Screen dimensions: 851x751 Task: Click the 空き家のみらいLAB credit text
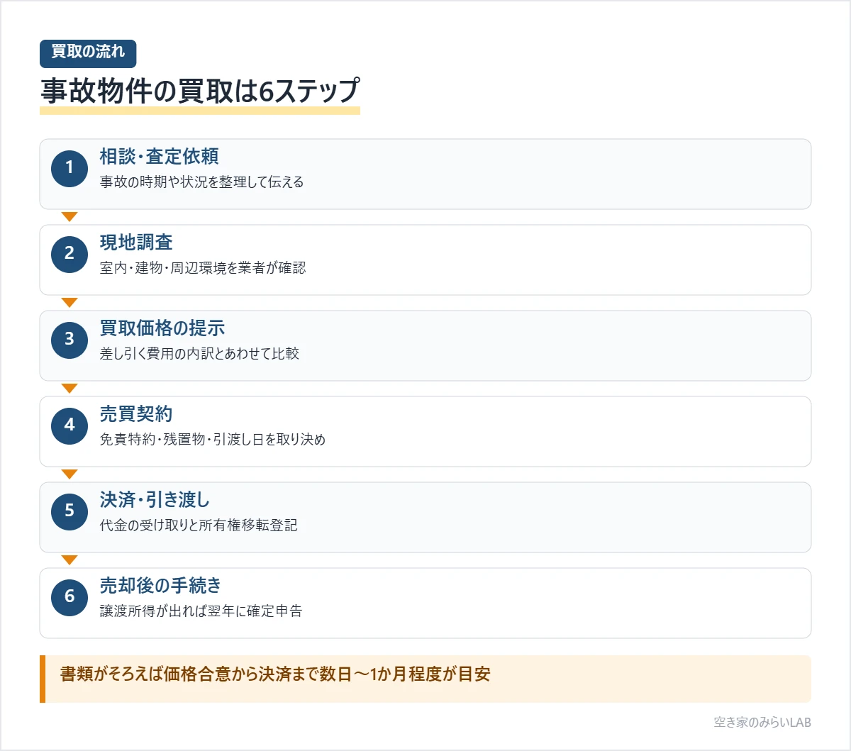coord(762,723)
